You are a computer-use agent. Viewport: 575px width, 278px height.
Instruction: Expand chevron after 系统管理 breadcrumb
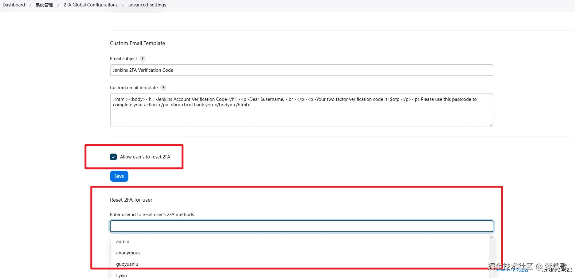(58, 5)
